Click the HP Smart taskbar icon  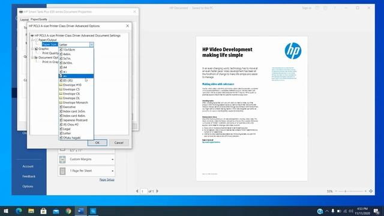coord(93,211)
